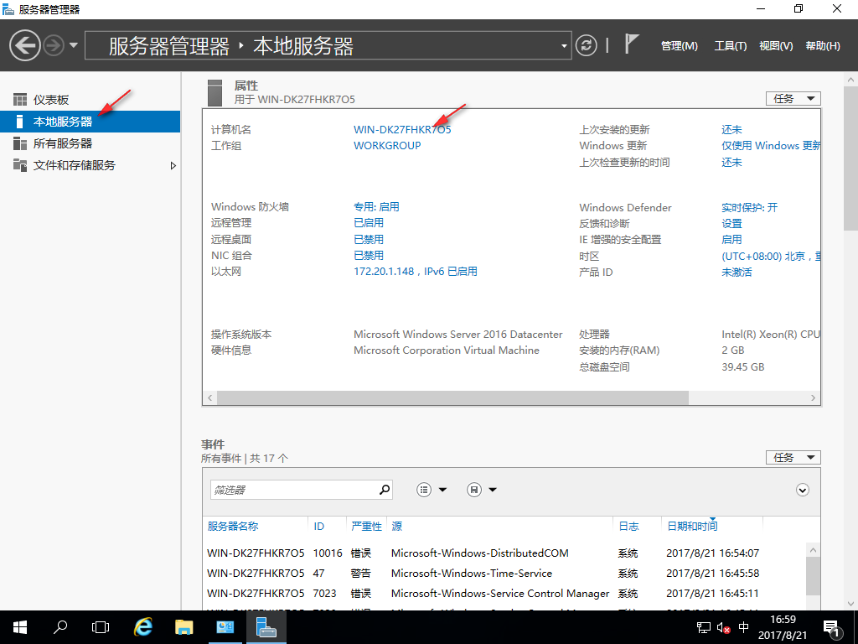Viewport: 858px width, 644px height.
Task: Select 本地服务器 in the sidebar
Action: point(90,122)
